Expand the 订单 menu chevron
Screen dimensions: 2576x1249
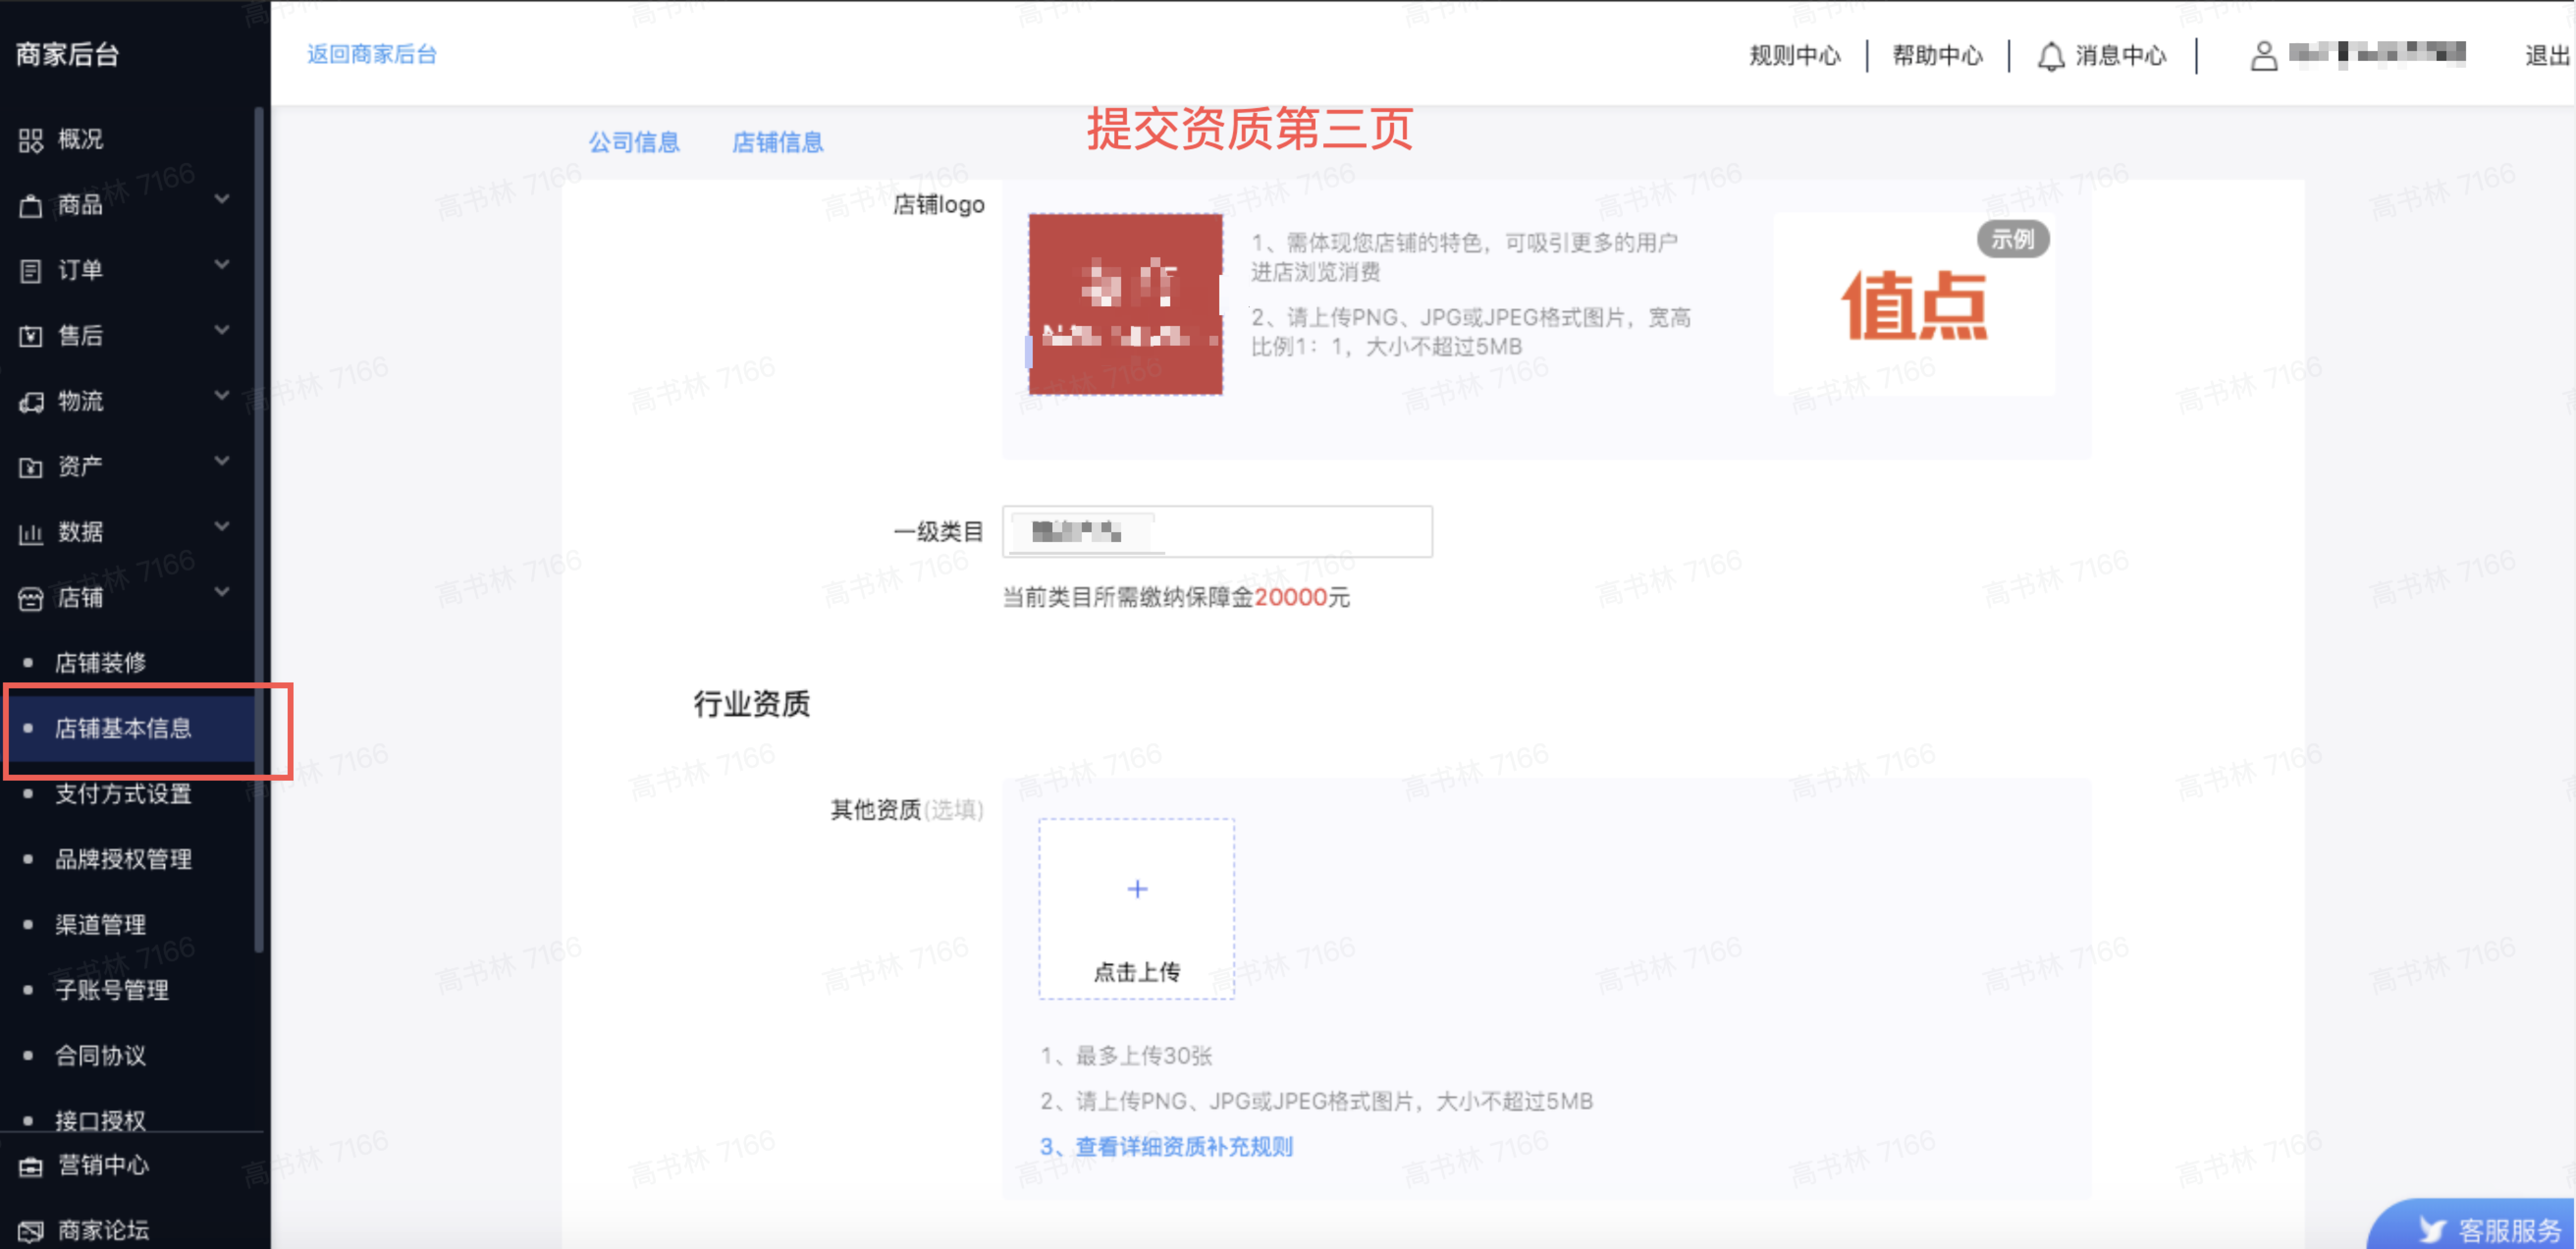click(222, 264)
